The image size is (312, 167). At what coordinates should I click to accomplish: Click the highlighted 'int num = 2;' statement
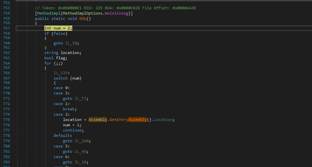(x=58, y=28)
